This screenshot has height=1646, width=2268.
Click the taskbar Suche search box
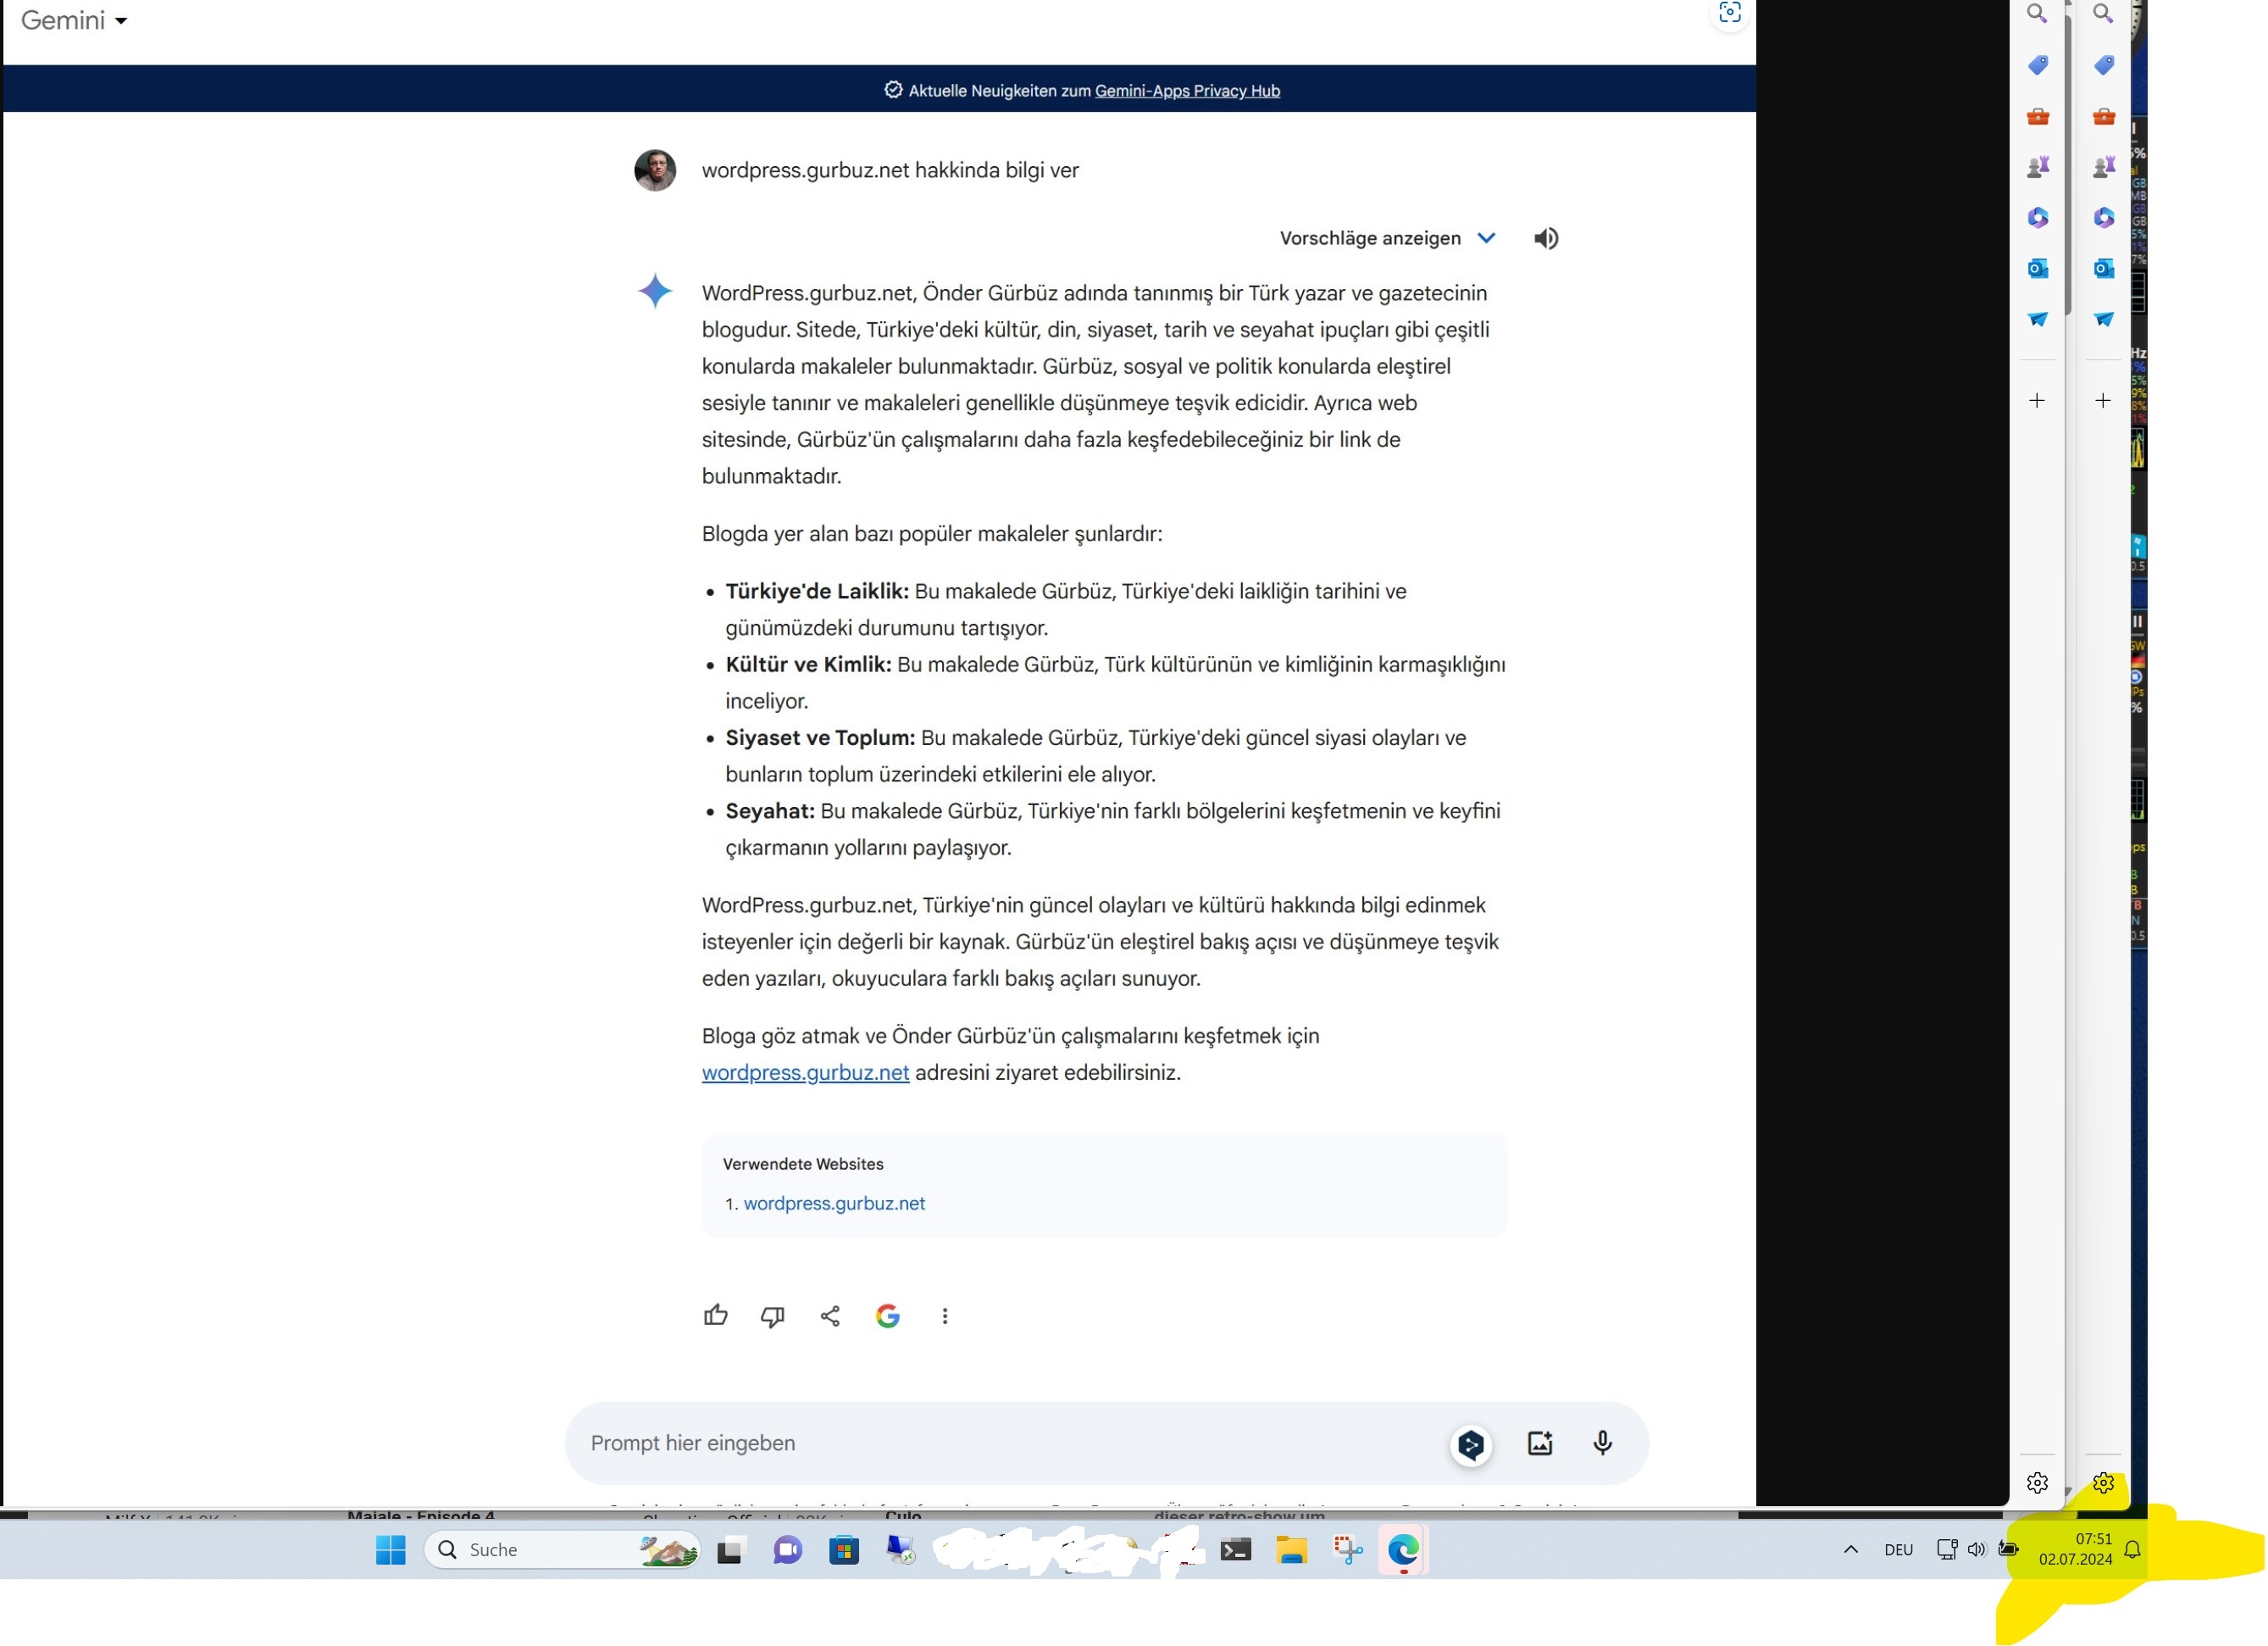tap(563, 1550)
